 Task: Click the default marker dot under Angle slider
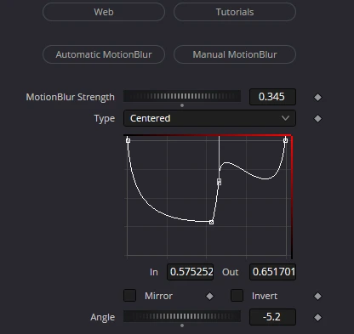[182, 326]
